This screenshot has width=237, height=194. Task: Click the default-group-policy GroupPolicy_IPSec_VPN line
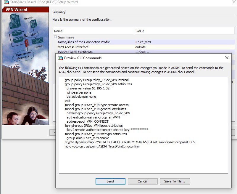click(98, 113)
